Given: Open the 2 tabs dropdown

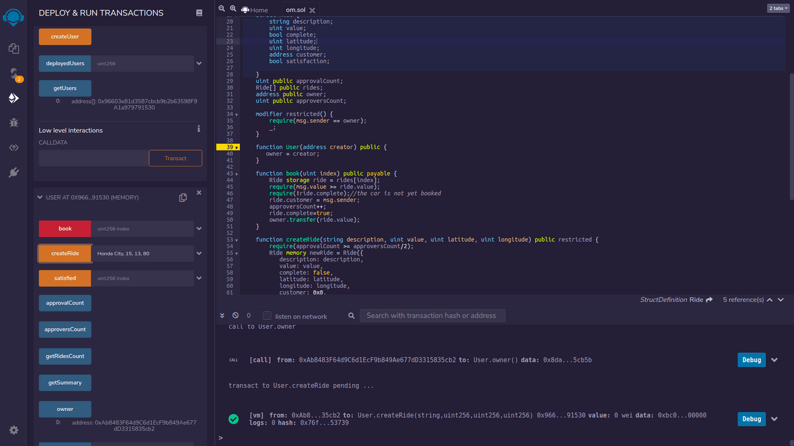Looking at the screenshot, I should (778, 8).
